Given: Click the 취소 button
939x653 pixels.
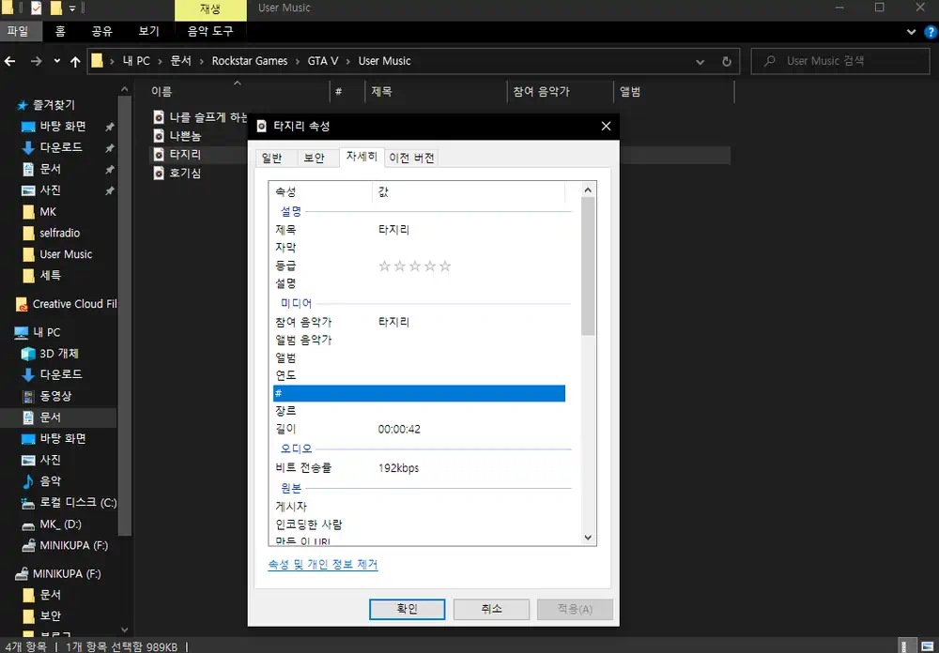Looking at the screenshot, I should point(491,609).
